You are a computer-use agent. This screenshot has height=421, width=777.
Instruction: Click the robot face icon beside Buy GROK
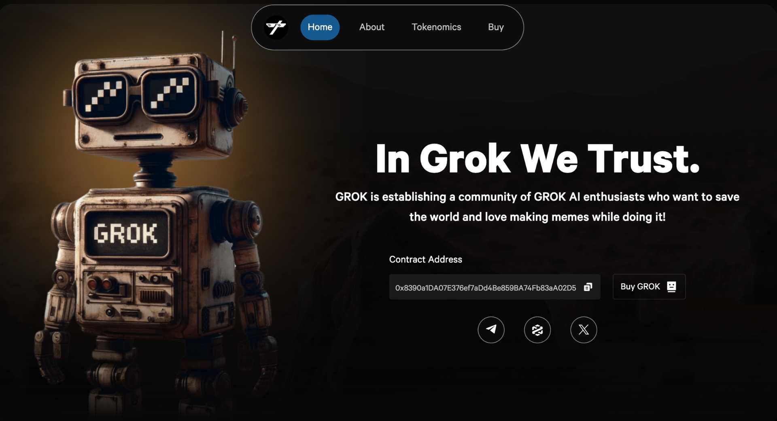(671, 287)
